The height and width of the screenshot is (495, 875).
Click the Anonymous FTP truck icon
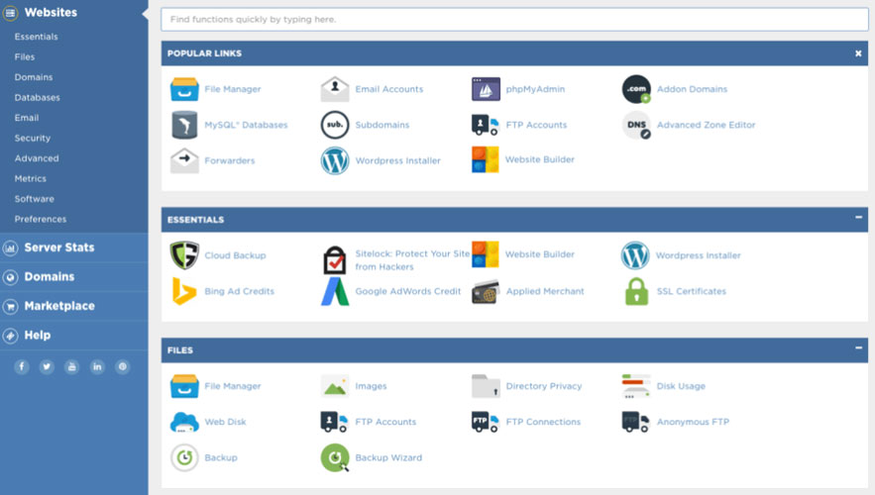click(x=636, y=422)
